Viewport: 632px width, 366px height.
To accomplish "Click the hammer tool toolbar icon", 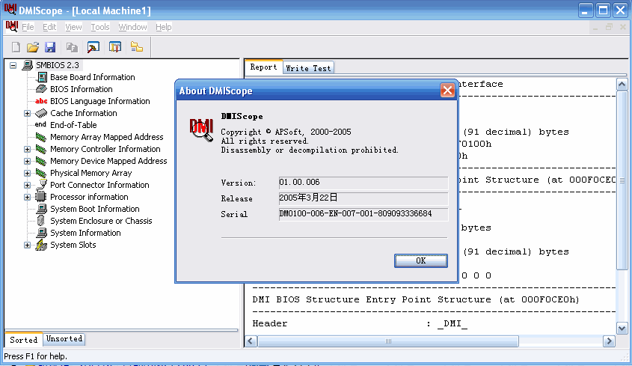I will click(x=93, y=47).
